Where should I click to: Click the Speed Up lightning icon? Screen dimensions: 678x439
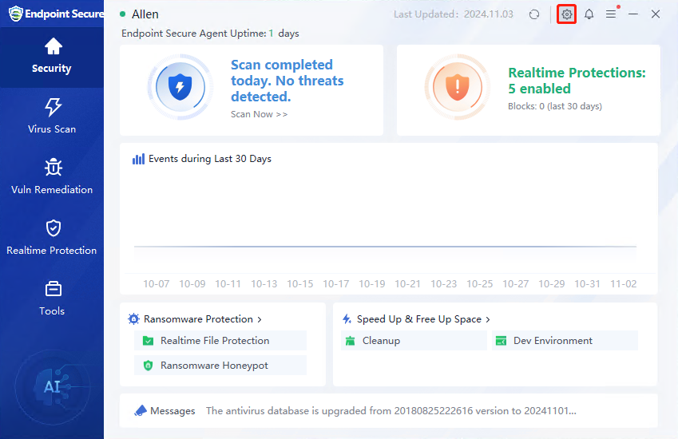pyautogui.click(x=347, y=319)
